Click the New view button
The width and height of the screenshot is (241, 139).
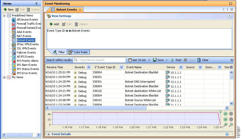[x=8, y=10]
